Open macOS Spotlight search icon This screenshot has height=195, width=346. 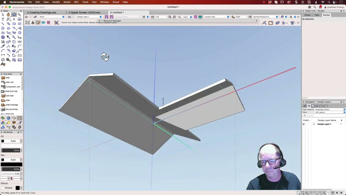pos(329,2)
